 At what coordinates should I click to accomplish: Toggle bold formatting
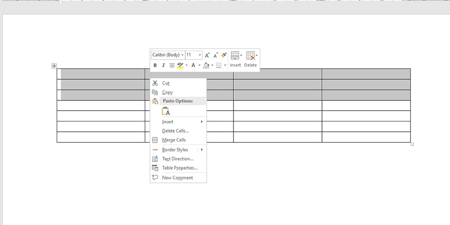point(155,65)
